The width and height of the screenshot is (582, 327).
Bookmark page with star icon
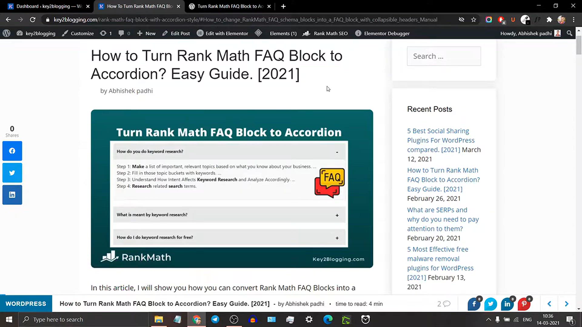(x=473, y=20)
